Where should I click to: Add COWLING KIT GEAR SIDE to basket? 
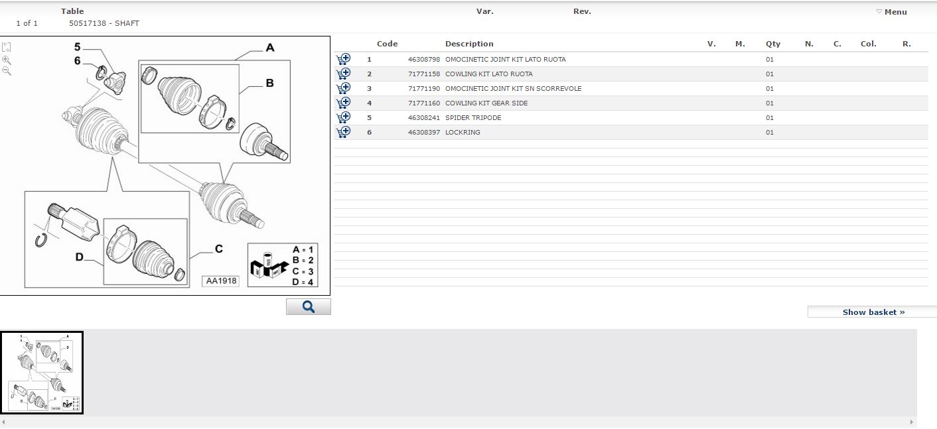click(343, 103)
